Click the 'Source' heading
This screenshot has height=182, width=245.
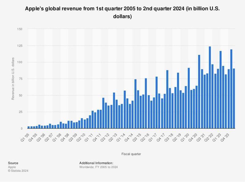(13, 163)
